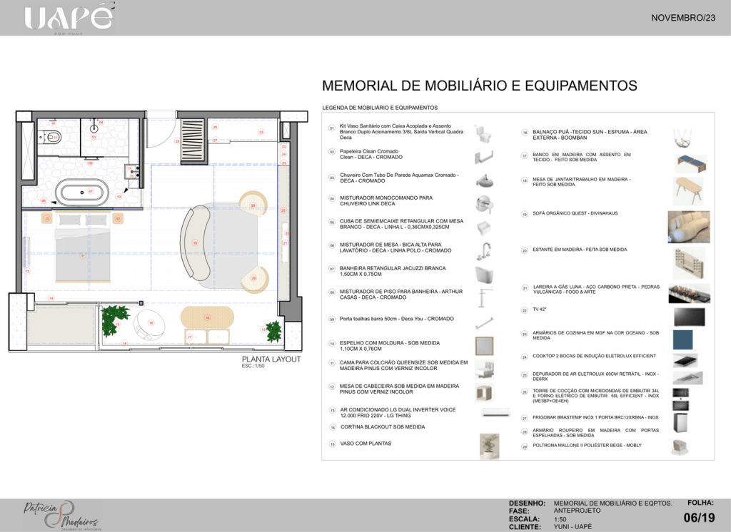Viewport: 731px width, 532px height.
Task: Select the 'FOLHA:' label in footer
Action: pos(700,503)
